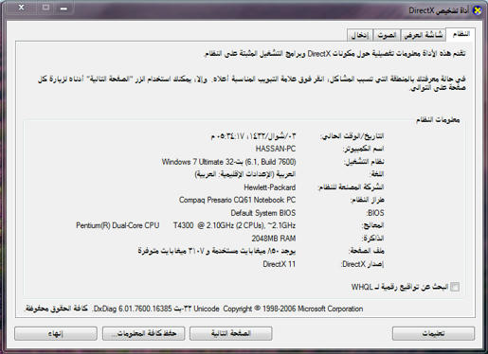Screen dimensions: 488x354
Task: Select the page file megabytes value
Action: [217, 251]
